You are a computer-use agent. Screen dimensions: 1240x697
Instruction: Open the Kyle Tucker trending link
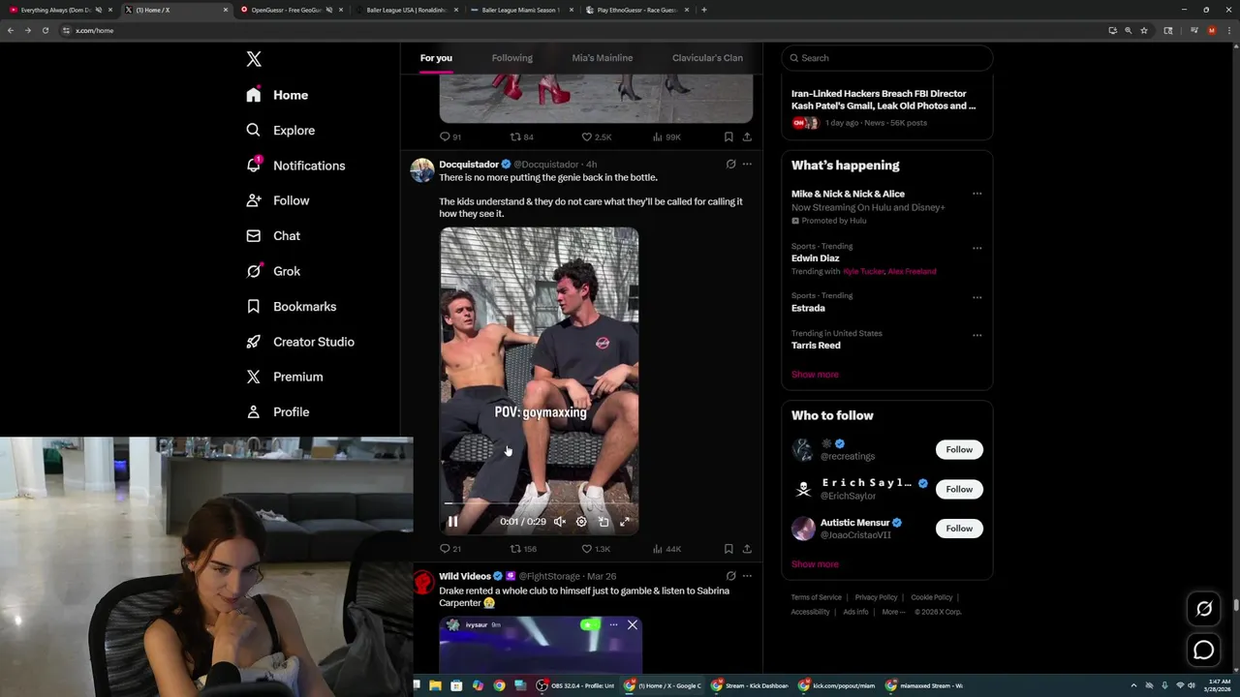point(863,271)
